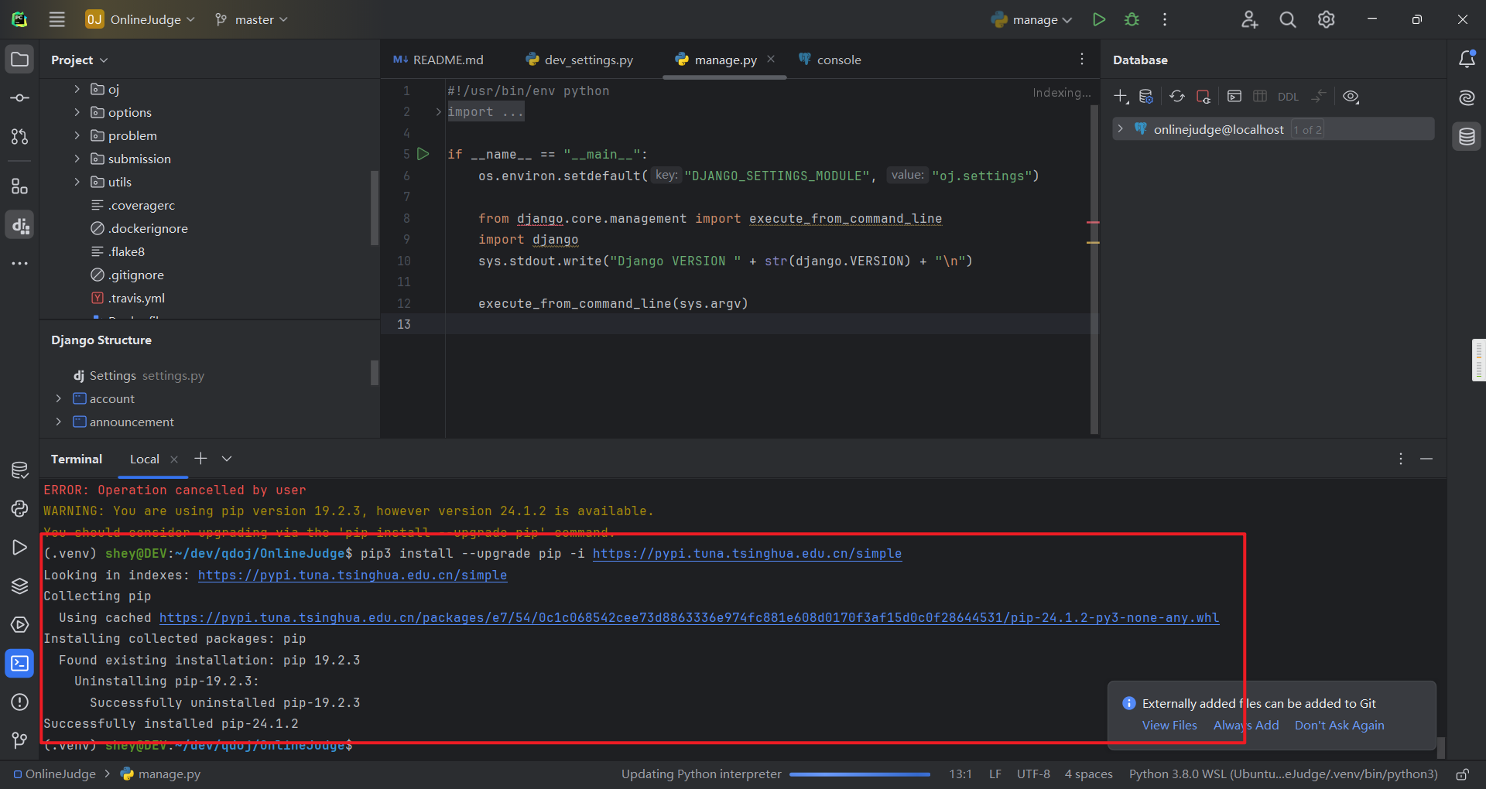The image size is (1486, 789).
Task: Open the Pull Requests tool window
Action: pos(20,137)
